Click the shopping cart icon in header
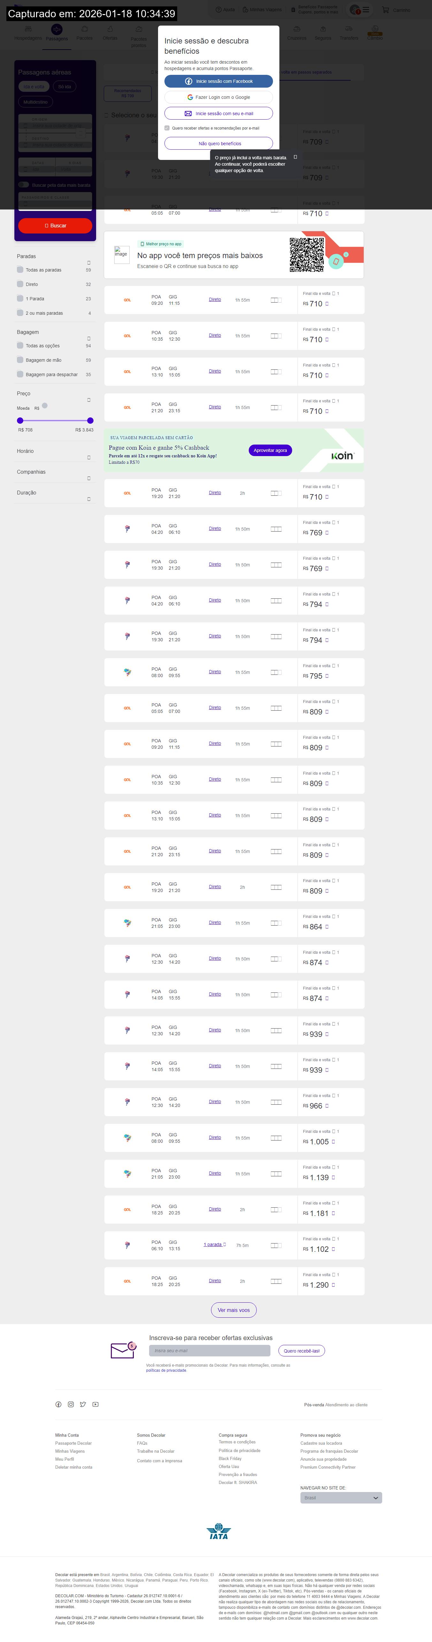Image resolution: width=432 pixels, height=1642 pixels. (386, 10)
